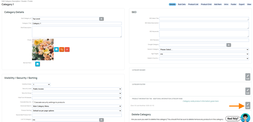This screenshot has width=253, height=122.
Task: Toggle Cascade security settings to products checkbox
Action: point(33,102)
